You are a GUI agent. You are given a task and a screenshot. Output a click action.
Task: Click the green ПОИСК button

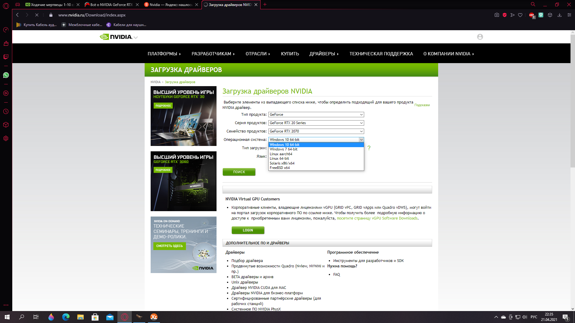coord(239,172)
